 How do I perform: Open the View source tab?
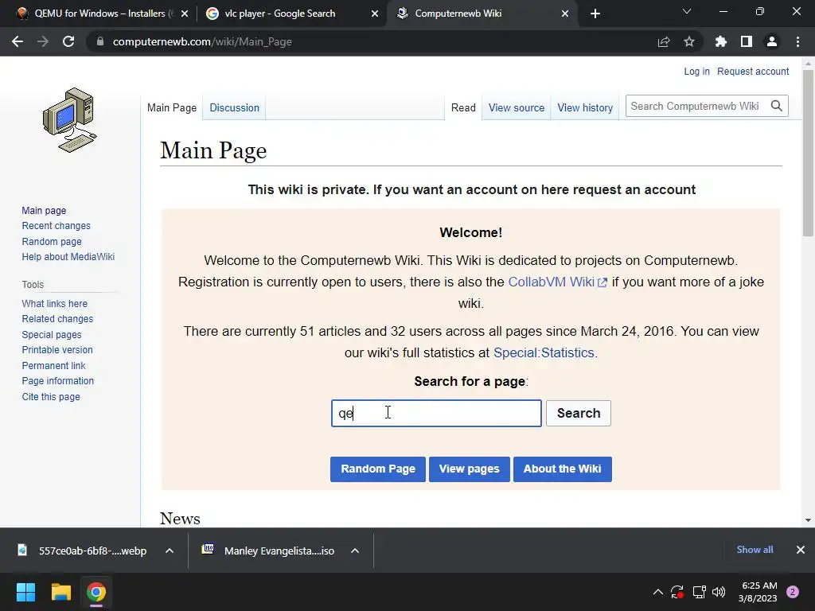[x=516, y=107]
